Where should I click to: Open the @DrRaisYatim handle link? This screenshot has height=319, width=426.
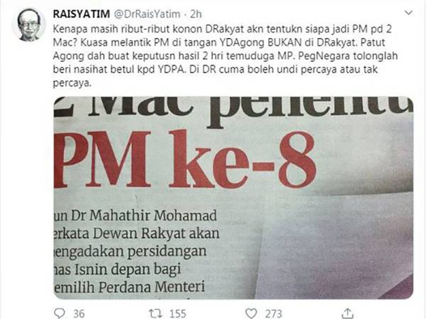[147, 14]
